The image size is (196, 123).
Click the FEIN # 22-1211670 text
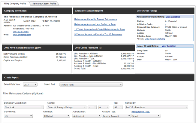click(x=51, y=21)
